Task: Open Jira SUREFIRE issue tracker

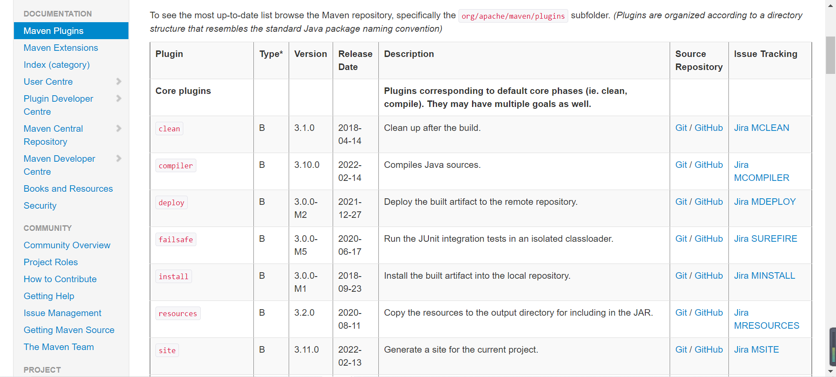Action: (x=765, y=239)
